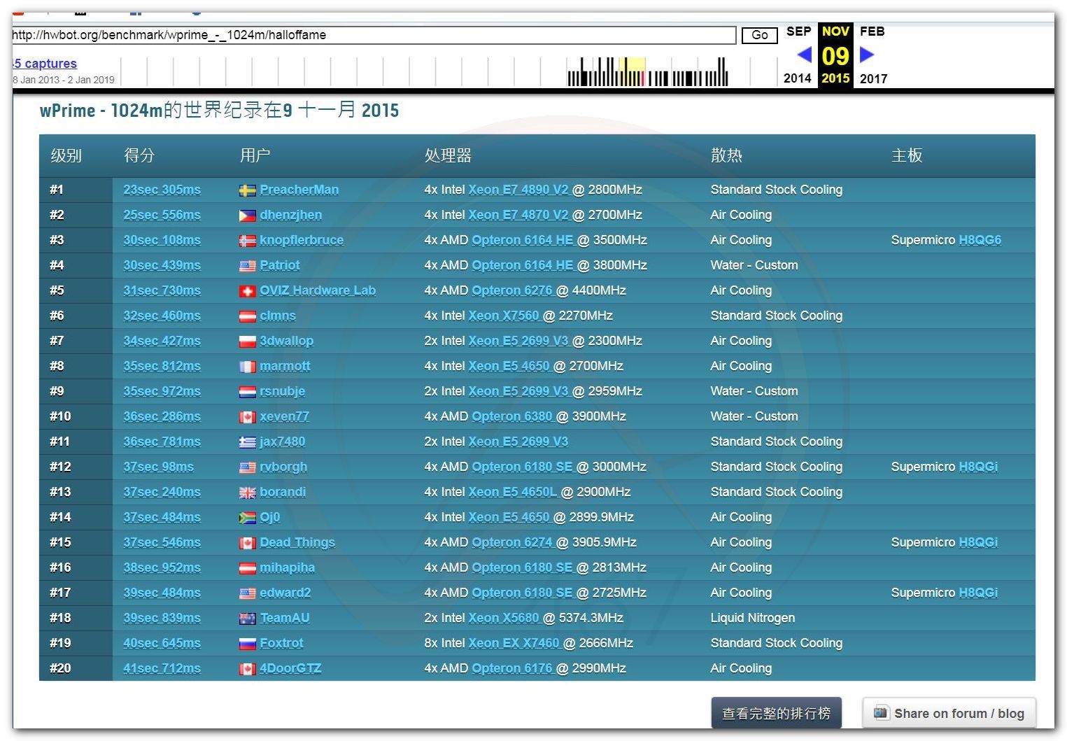Click the Greek flag beside jax7480
The image size is (1067, 741).
tap(247, 442)
